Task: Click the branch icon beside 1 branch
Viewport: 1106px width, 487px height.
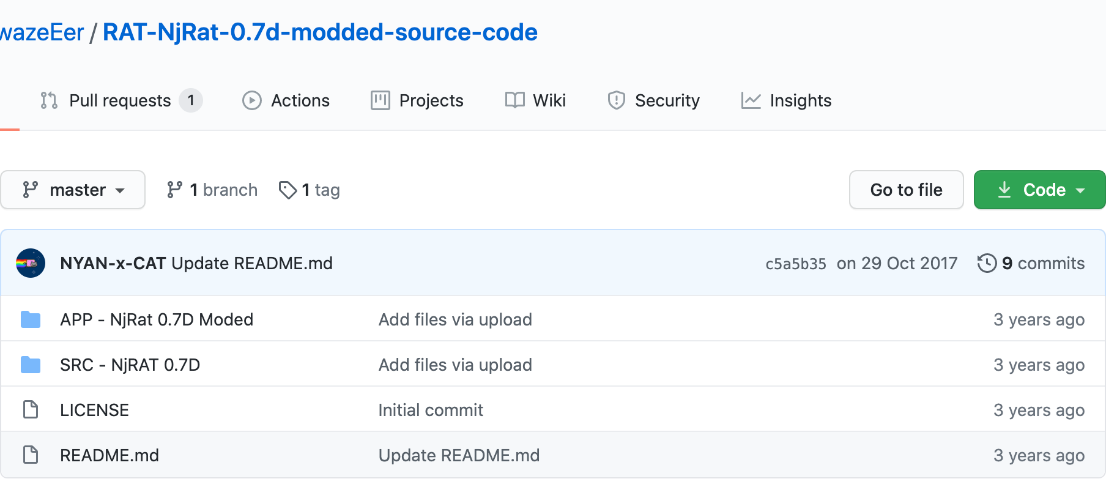Action: [x=174, y=190]
